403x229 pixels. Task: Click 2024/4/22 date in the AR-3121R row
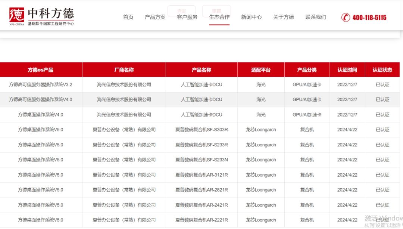coord(347,175)
